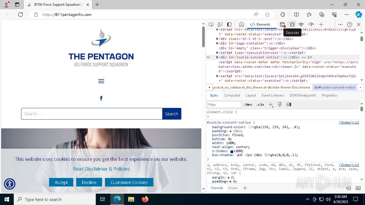Add a drawer tool with plus icon
The width and height of the screenshot is (365, 205).
245,188
